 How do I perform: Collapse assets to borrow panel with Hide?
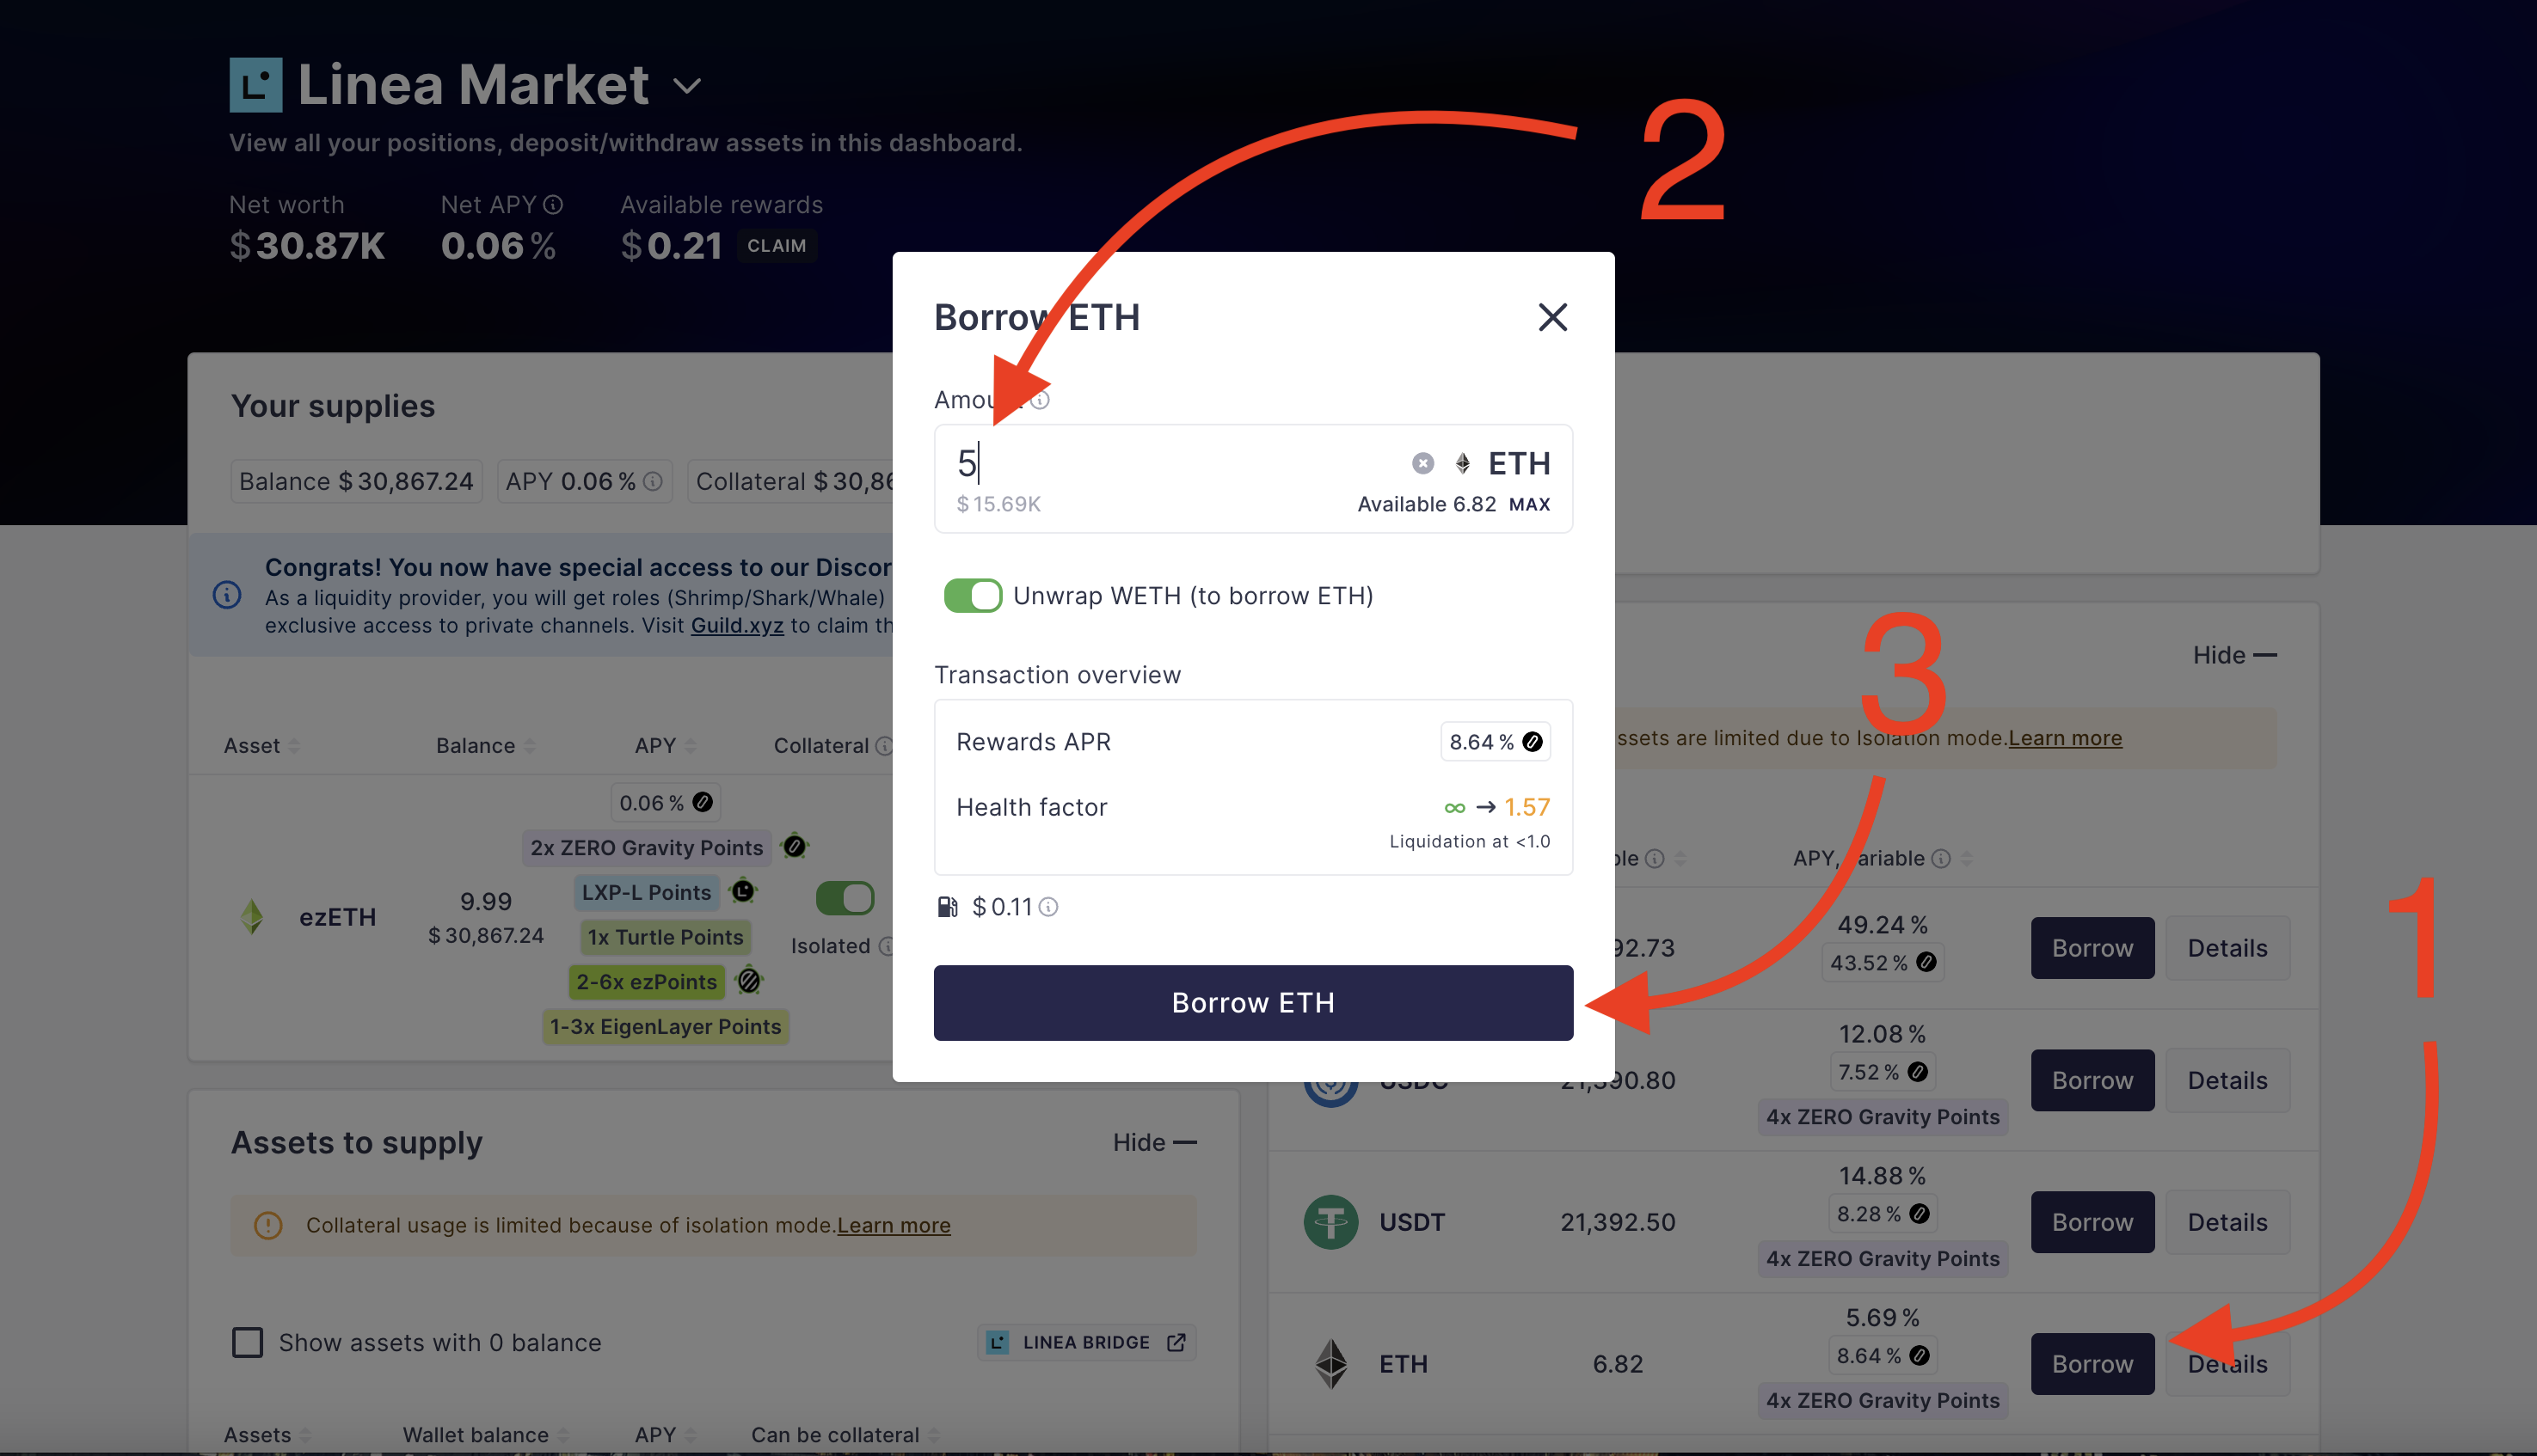coord(2235,655)
